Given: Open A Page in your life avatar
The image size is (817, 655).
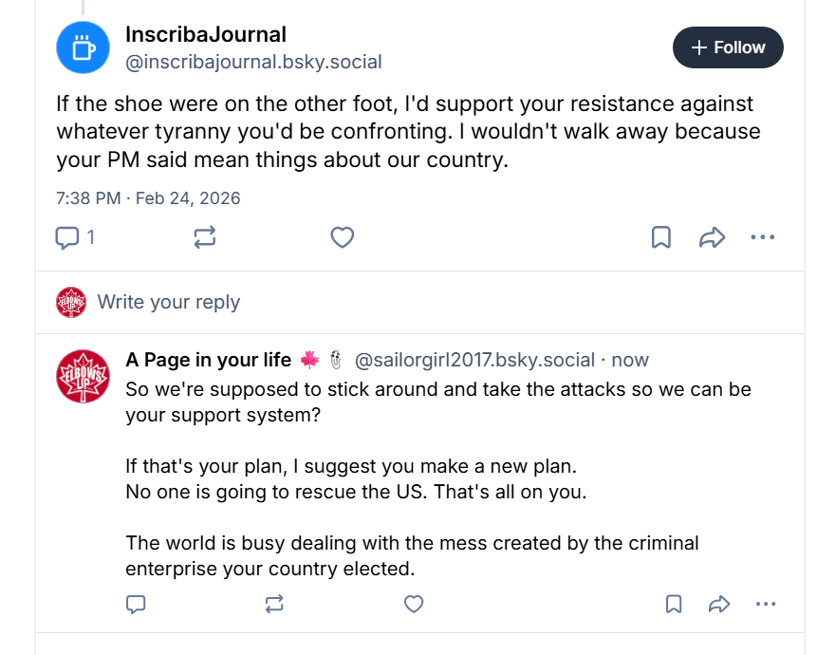Looking at the screenshot, I should click(x=84, y=377).
